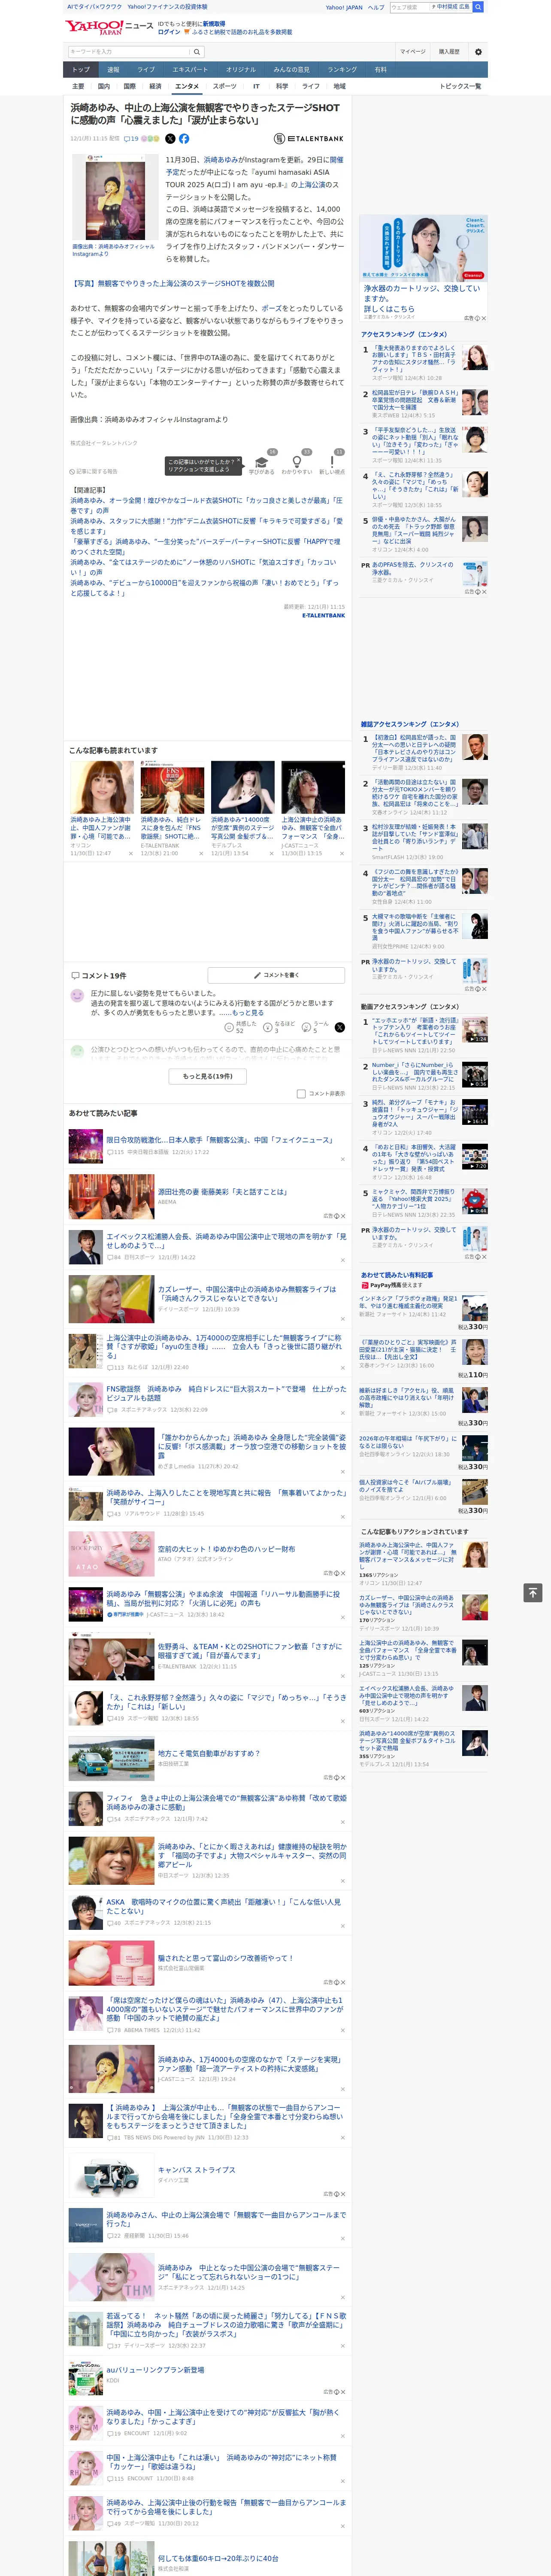Select the 有料 navigation tab

(380, 69)
